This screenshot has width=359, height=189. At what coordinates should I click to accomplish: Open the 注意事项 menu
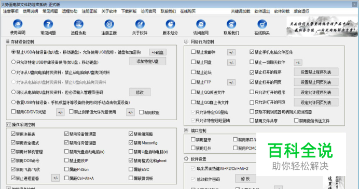10,11
